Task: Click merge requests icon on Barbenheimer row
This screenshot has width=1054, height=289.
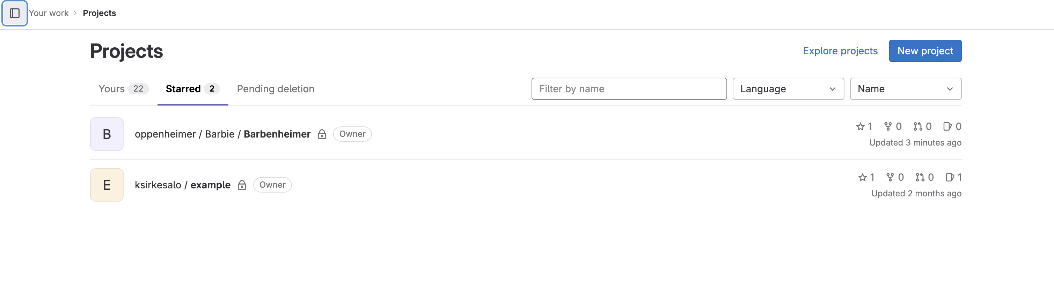Action: [x=918, y=126]
